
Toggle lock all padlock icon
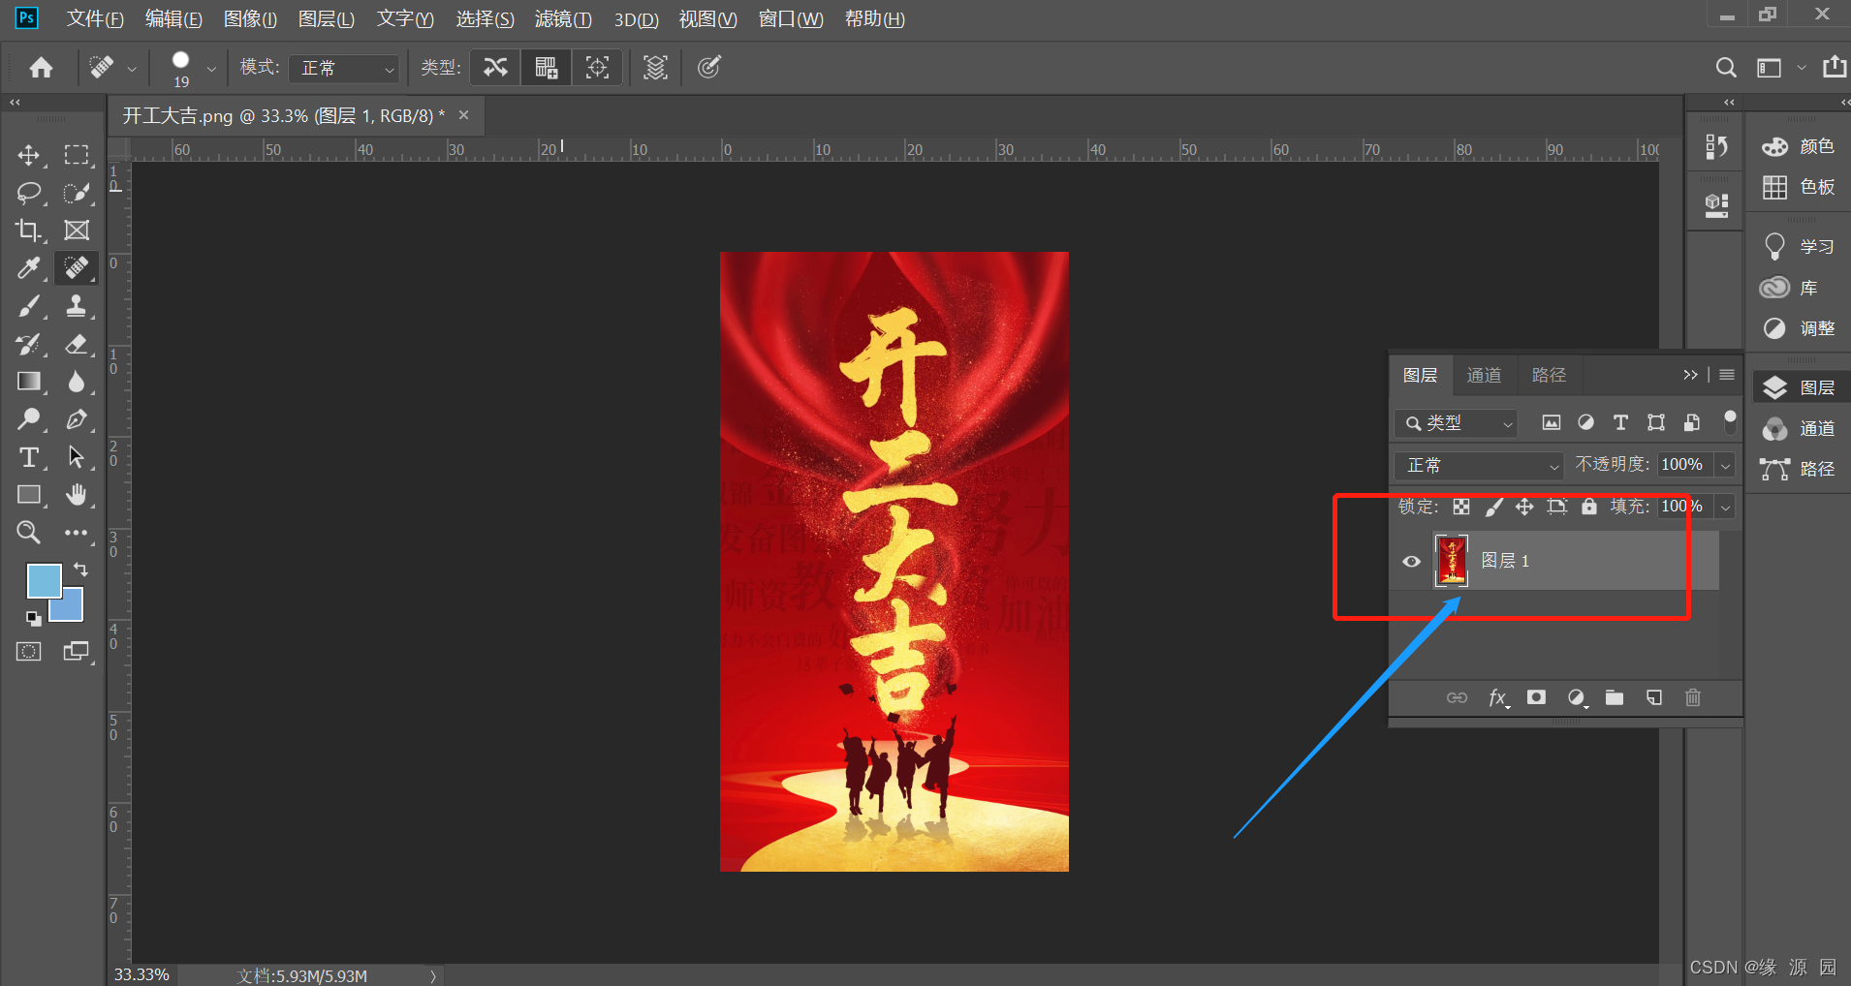[1589, 507]
